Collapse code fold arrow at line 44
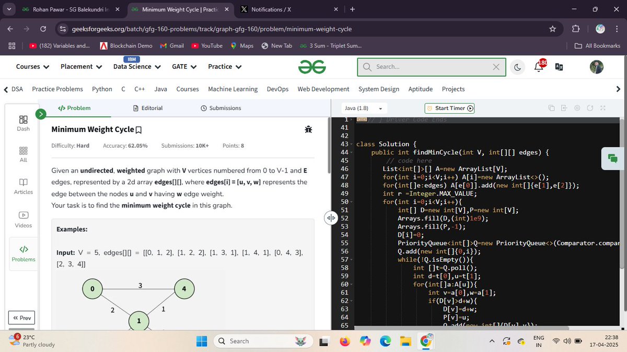 352,152
